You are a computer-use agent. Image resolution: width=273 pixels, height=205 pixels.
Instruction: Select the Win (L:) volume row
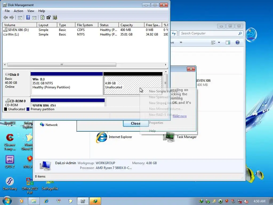[x=85, y=34]
